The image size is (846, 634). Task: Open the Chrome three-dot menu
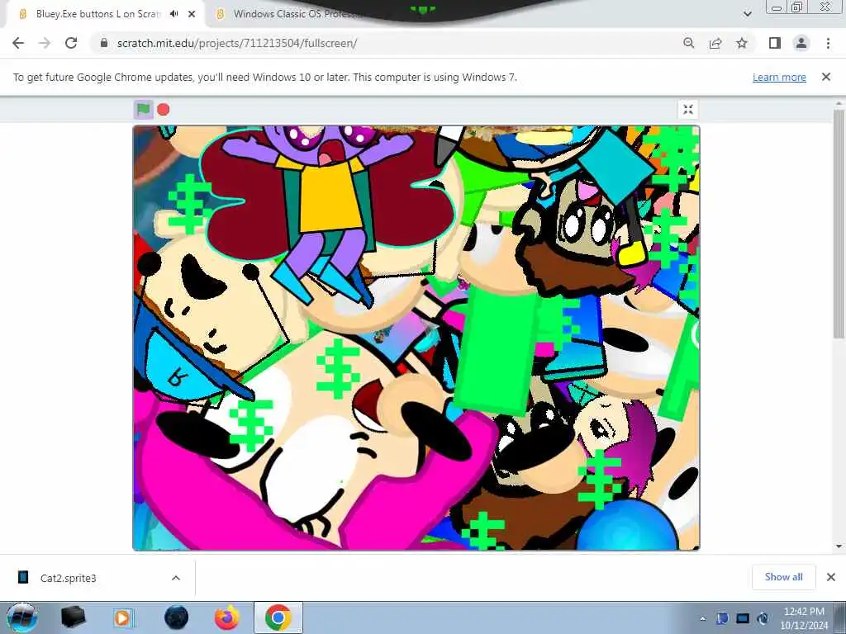[x=828, y=43]
